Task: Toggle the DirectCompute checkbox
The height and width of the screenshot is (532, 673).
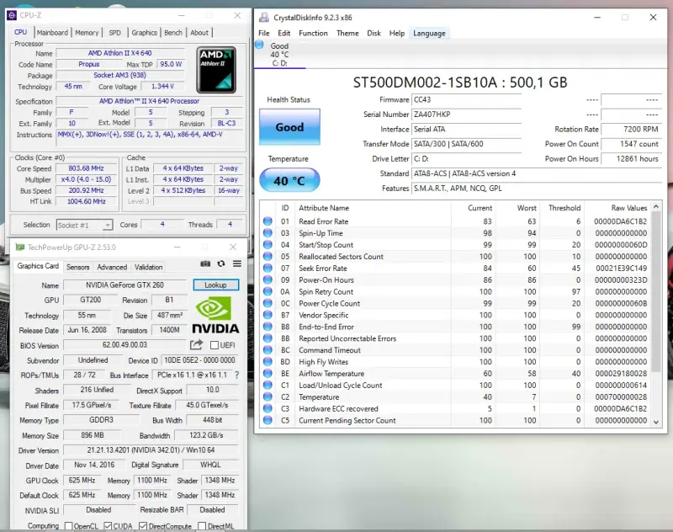Action: 143,526
